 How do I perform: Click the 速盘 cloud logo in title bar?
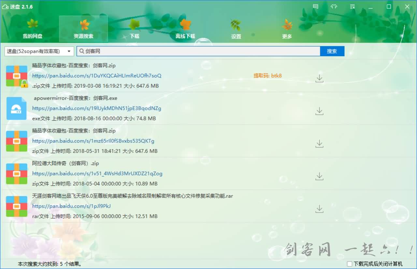[5, 7]
